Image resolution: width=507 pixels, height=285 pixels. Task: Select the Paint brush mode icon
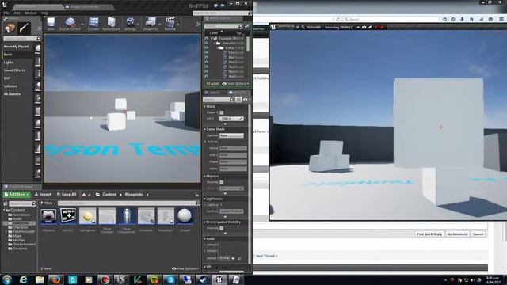(25, 28)
